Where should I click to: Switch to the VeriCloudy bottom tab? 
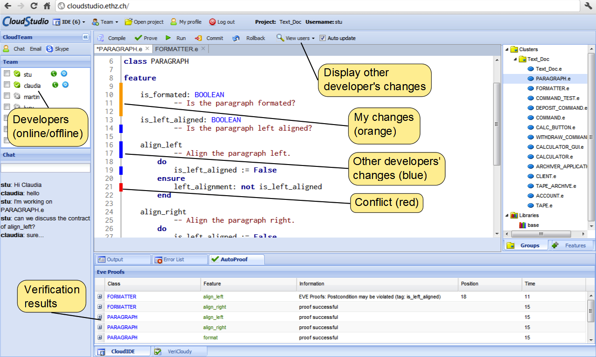179,351
